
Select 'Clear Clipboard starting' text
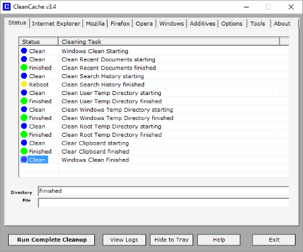pos(95,143)
